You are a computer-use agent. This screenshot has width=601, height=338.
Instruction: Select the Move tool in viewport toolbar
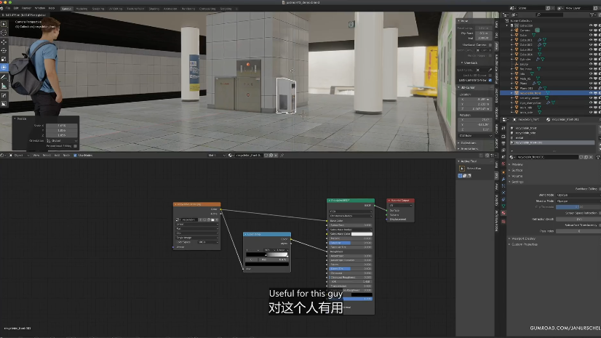point(4,42)
